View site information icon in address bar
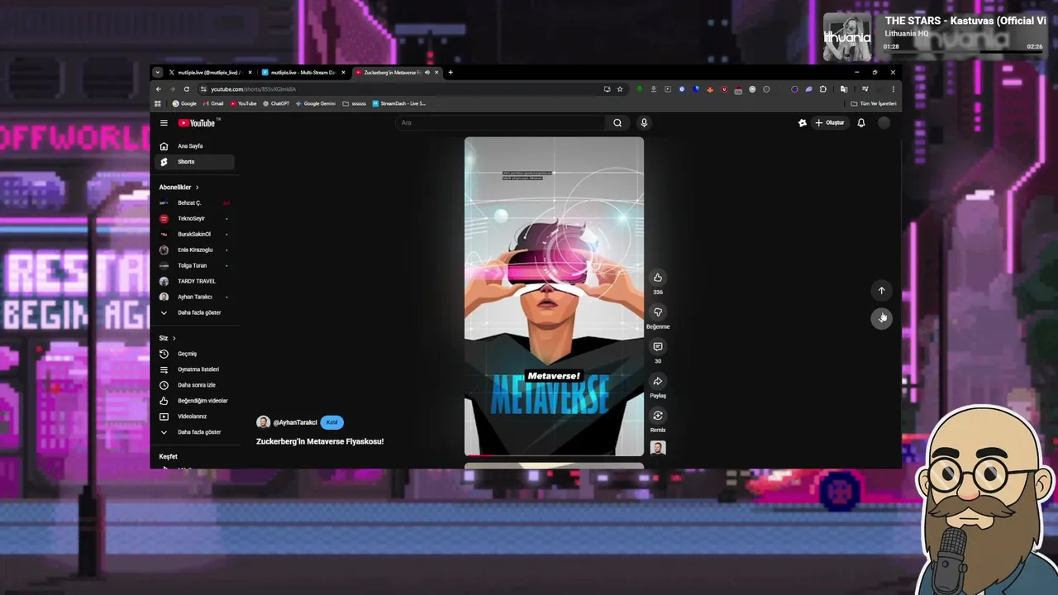 (203, 89)
